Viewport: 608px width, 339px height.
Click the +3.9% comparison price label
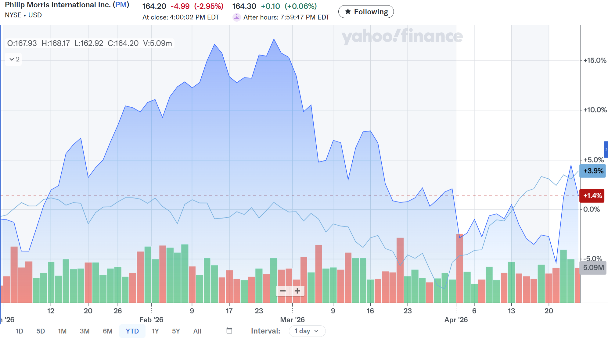(x=592, y=171)
